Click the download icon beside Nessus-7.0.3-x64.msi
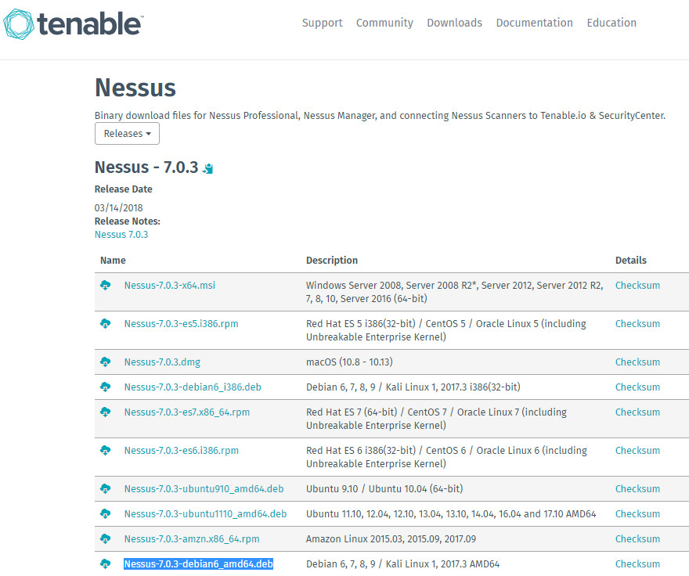Viewport: 689px width, 576px height. click(106, 286)
